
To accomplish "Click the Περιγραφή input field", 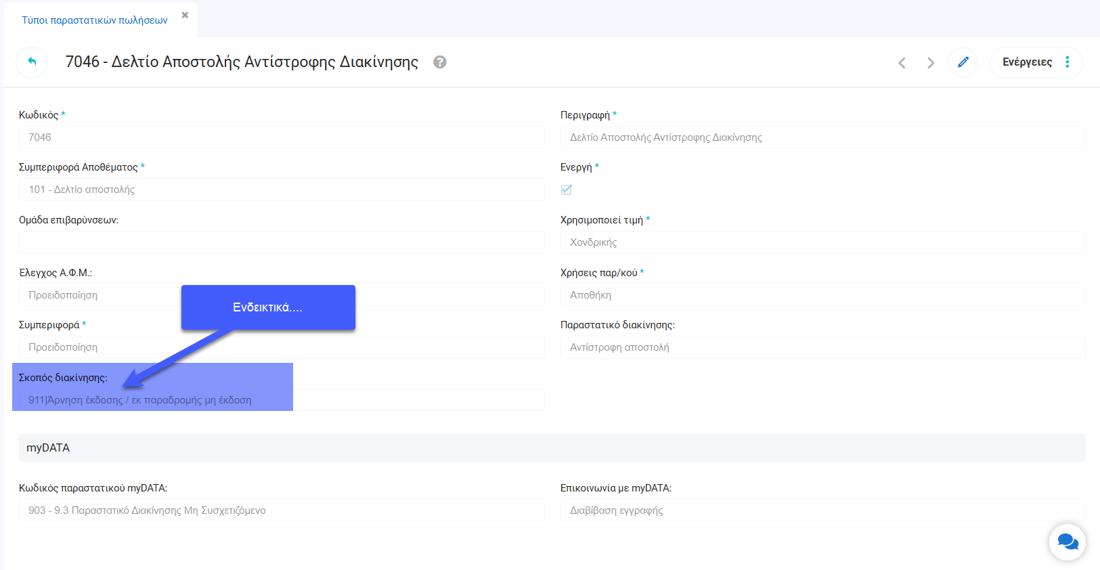I will point(822,137).
